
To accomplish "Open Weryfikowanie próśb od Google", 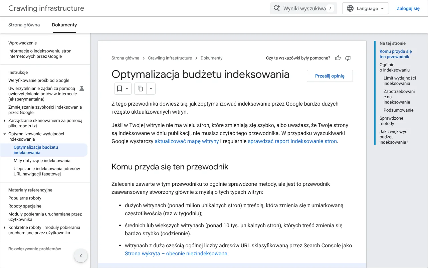I will [x=39, y=81].
